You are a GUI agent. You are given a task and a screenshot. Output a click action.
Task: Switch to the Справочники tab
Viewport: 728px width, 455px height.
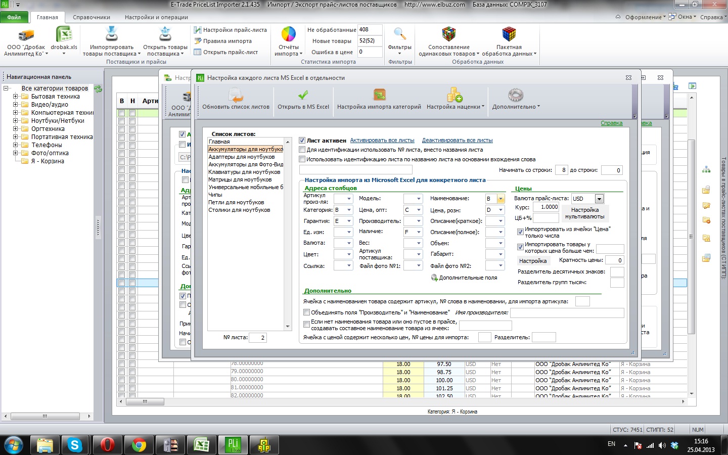click(92, 17)
